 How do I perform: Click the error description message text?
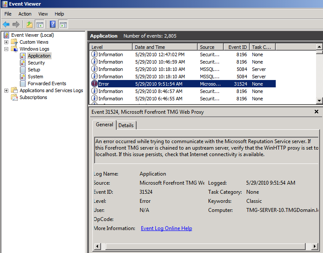207,148
